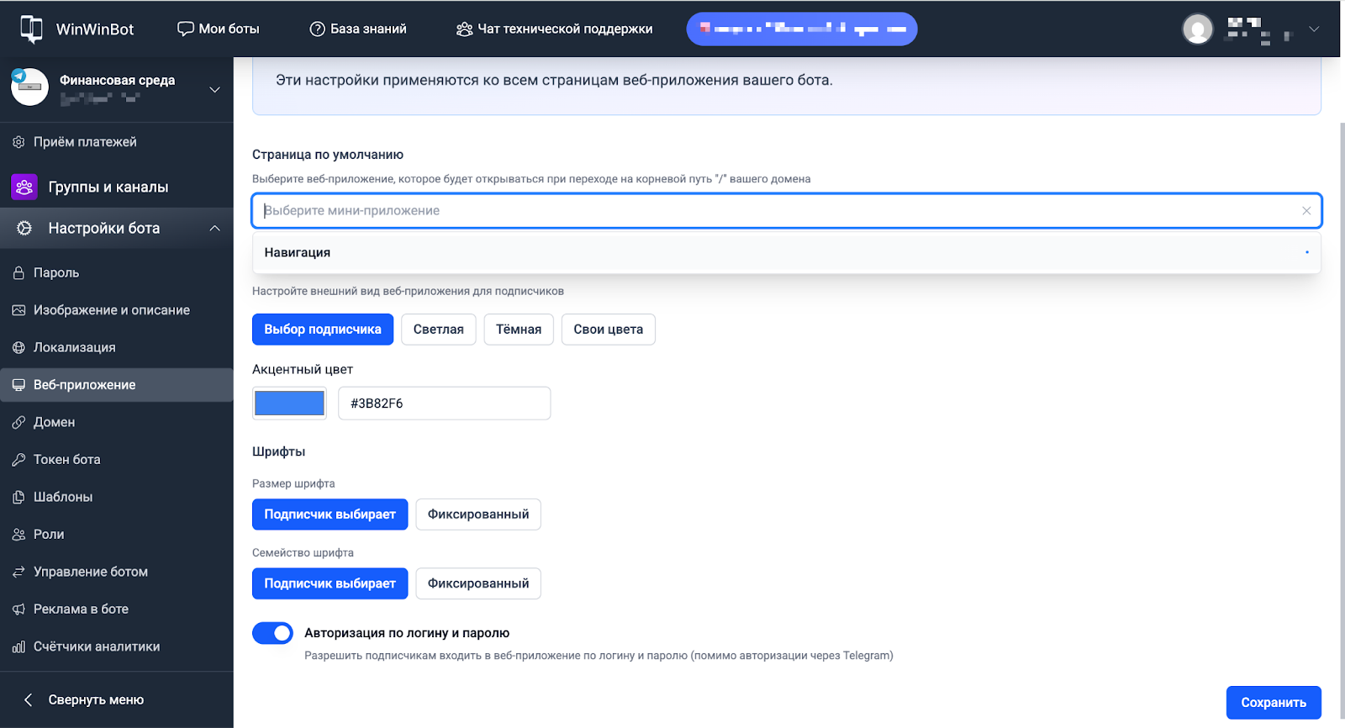Image resolution: width=1345 pixels, height=728 pixels.
Task: Click the Localization globe icon
Action: click(x=18, y=348)
